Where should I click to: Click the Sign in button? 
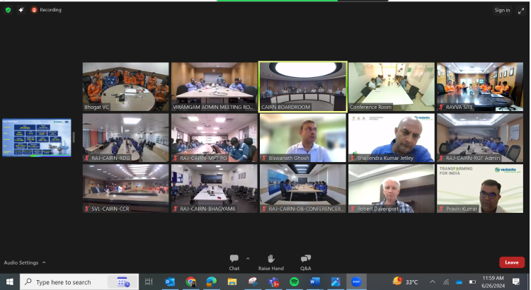(502, 10)
